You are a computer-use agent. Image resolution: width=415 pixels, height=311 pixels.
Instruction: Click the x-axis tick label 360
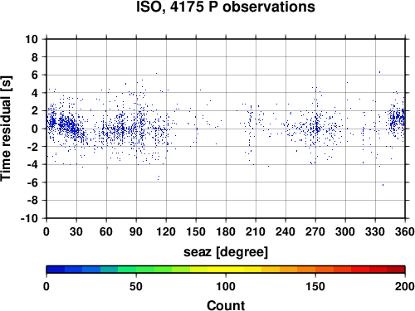tap(405, 231)
